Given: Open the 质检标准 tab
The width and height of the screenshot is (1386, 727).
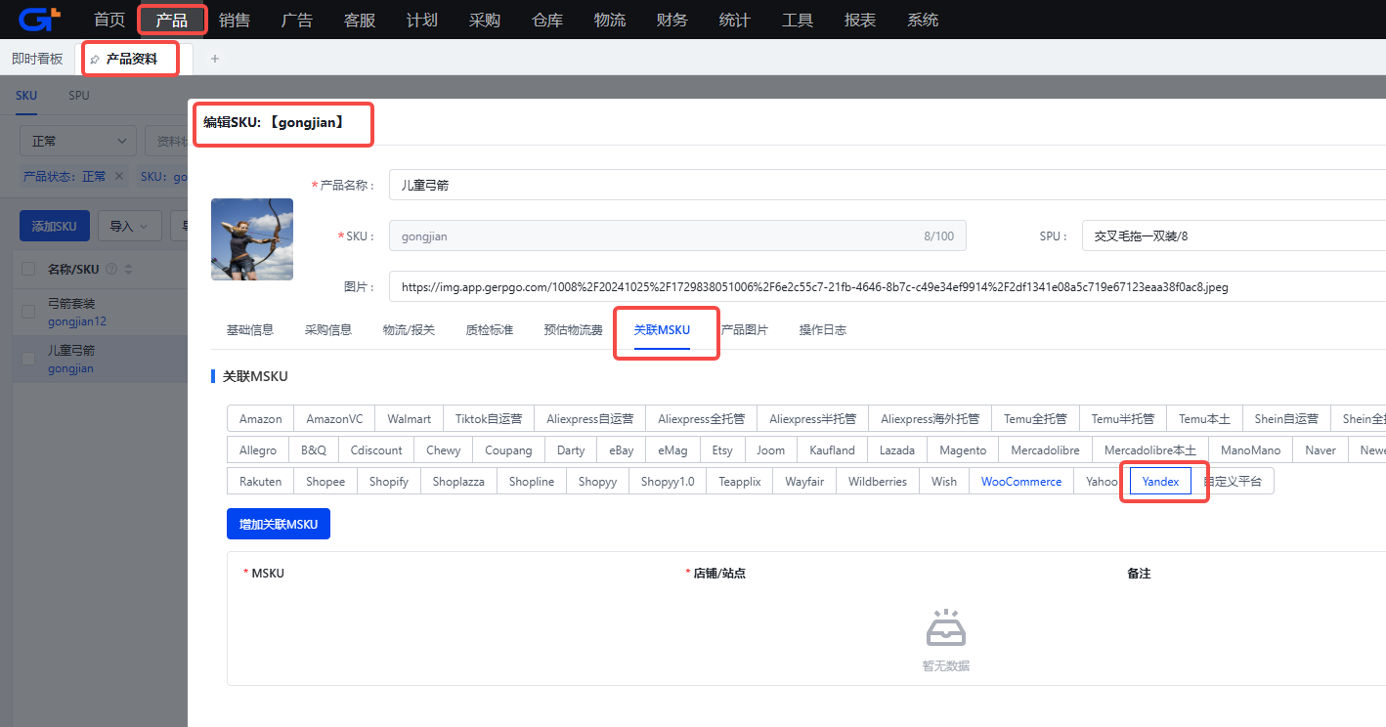Looking at the screenshot, I should click(x=490, y=330).
